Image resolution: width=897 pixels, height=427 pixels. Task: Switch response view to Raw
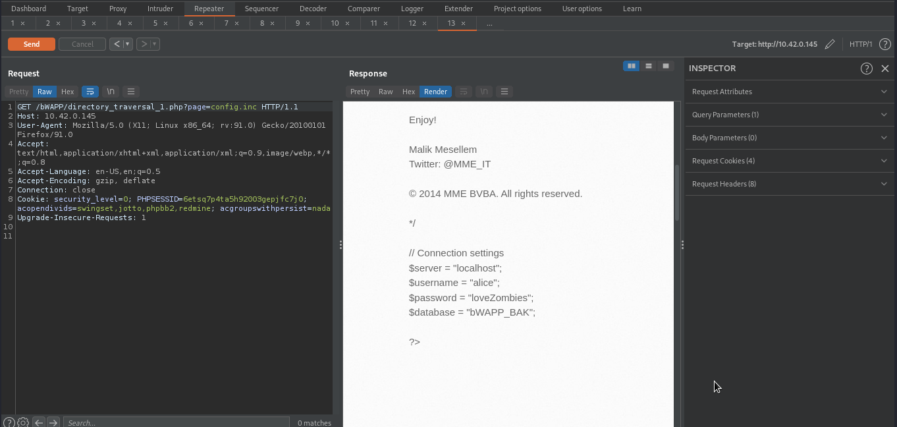tap(386, 92)
